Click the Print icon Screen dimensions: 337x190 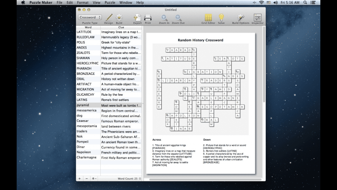(x=148, y=17)
